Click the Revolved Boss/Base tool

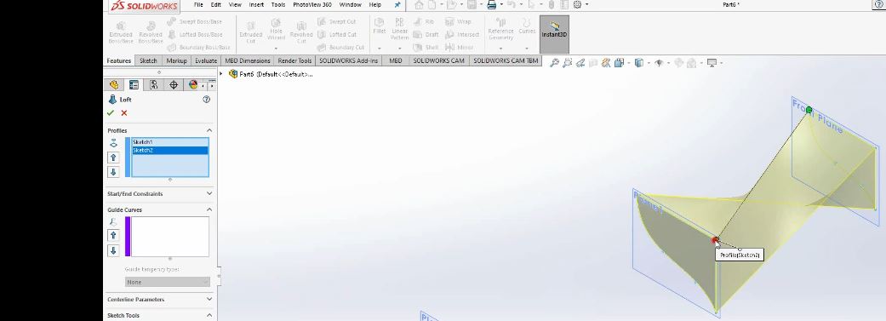pyautogui.click(x=151, y=32)
